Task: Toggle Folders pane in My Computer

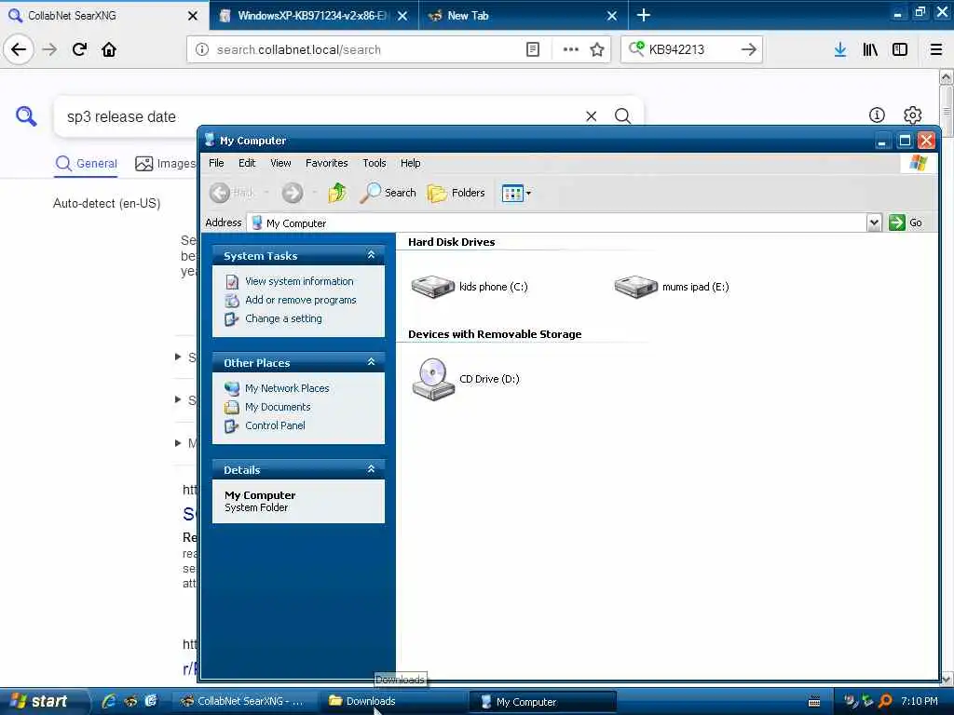Action: 456,193
